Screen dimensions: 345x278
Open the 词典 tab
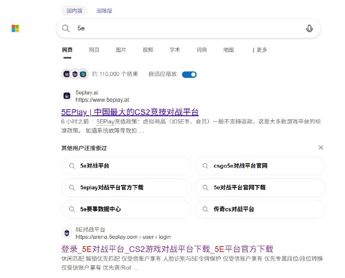pos(201,50)
